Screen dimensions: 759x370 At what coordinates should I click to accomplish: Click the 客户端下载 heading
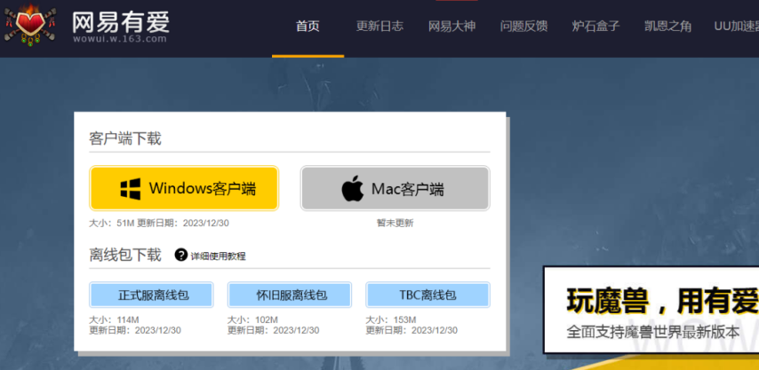click(x=125, y=138)
